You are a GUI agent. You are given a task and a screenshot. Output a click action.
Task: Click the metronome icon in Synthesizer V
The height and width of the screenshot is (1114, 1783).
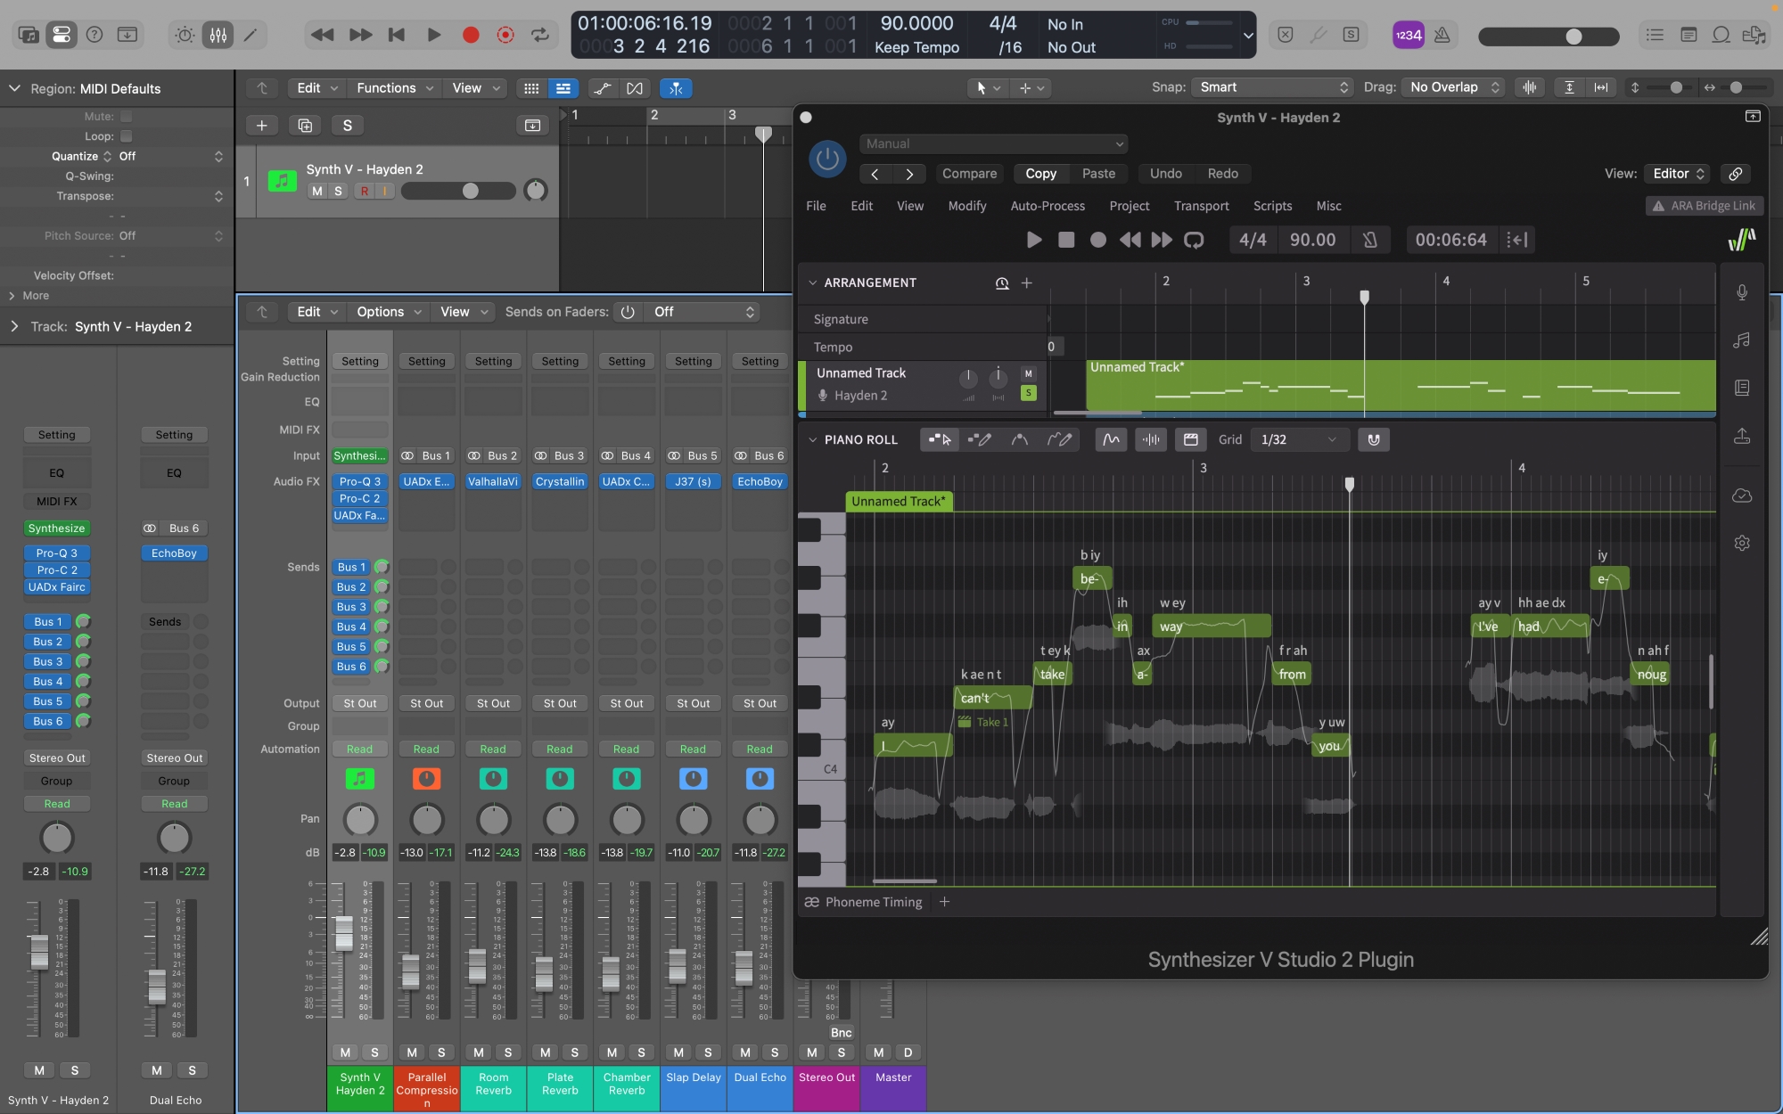(x=1369, y=240)
